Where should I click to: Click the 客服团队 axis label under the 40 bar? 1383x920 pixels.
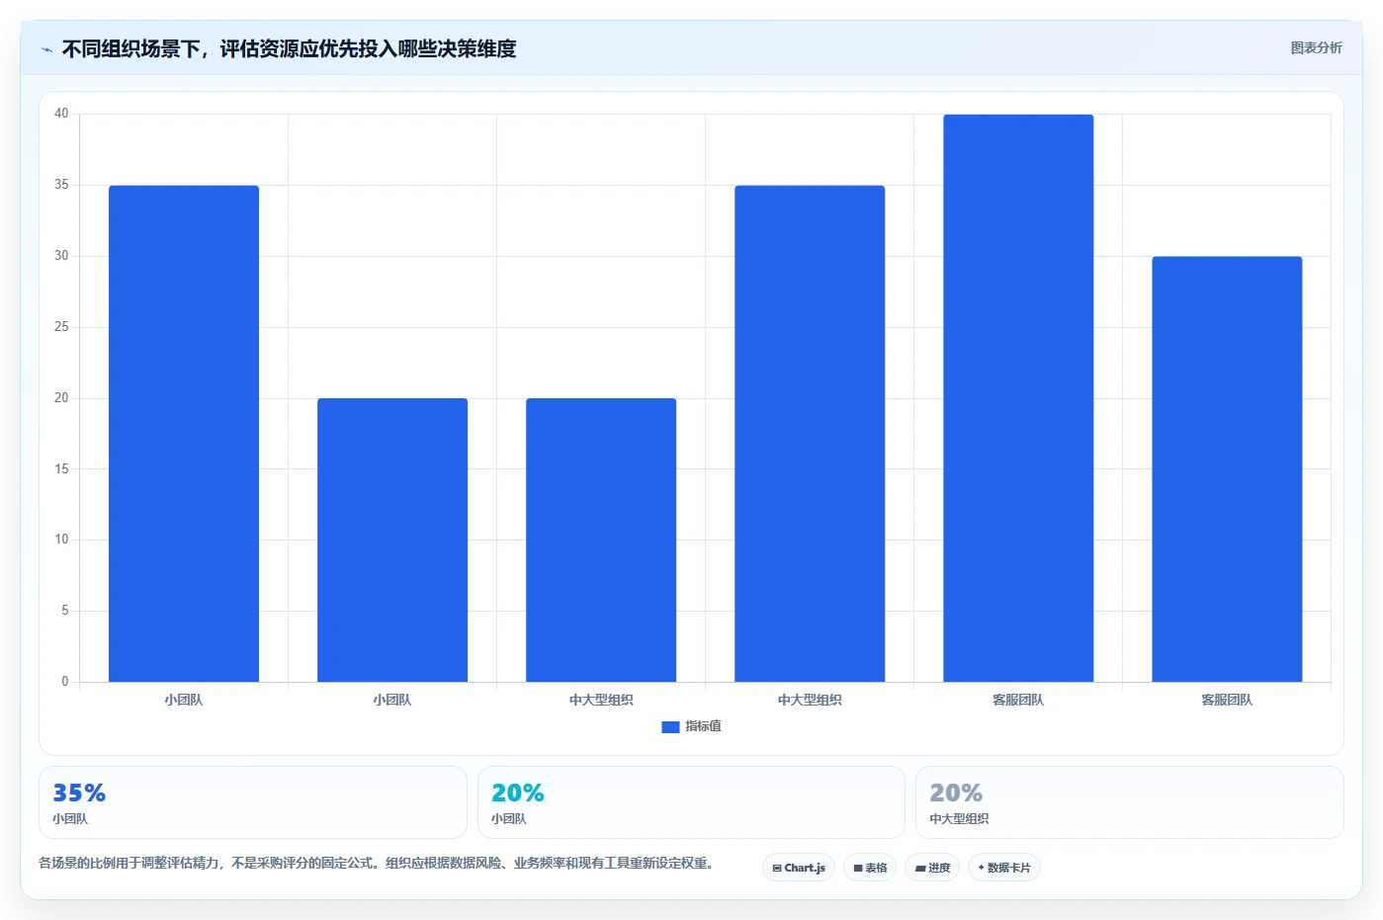pyautogui.click(x=1018, y=700)
